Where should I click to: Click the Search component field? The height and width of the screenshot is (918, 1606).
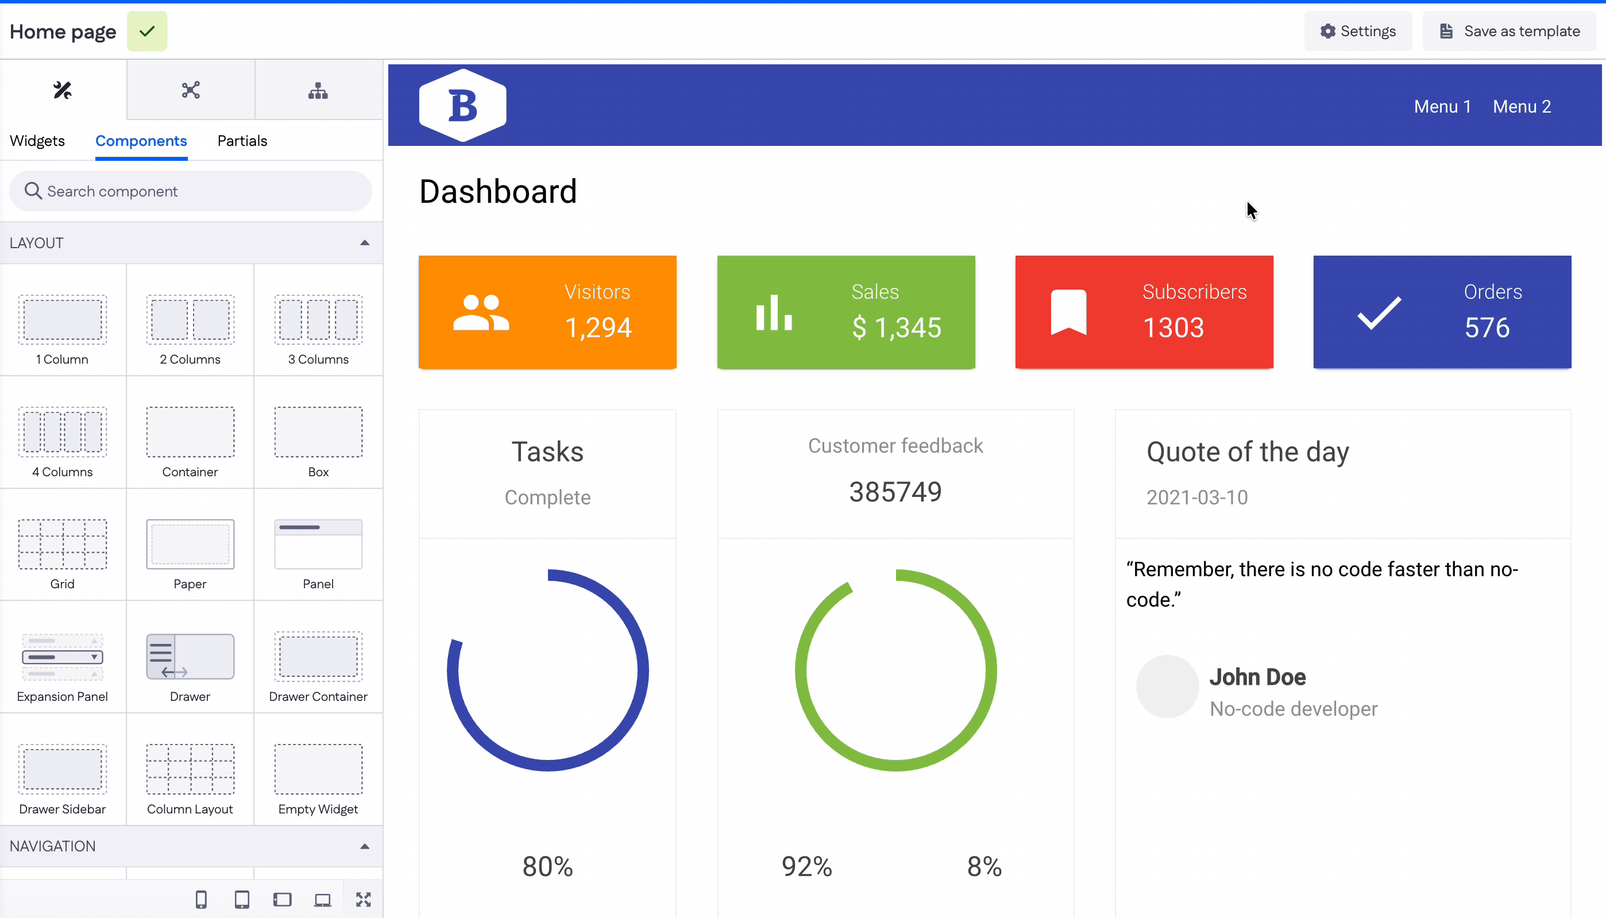coord(190,191)
